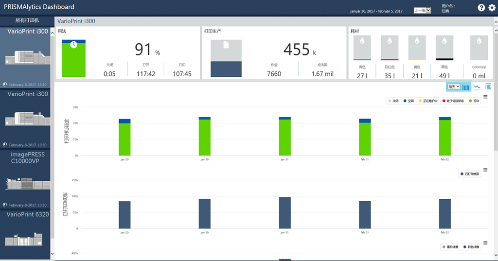This screenshot has width=498, height=261.
Task: Click the ColorGrip drop icon
Action: click(x=479, y=41)
